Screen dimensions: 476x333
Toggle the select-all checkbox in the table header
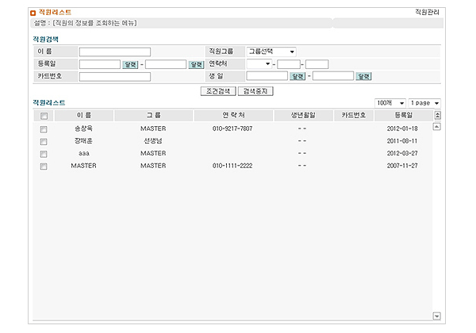click(x=44, y=116)
